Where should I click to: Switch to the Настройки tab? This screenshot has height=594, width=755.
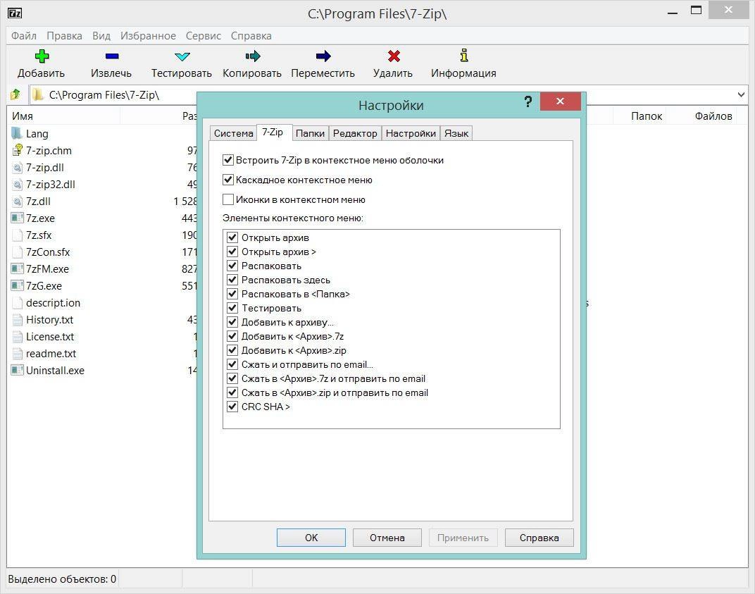(411, 133)
